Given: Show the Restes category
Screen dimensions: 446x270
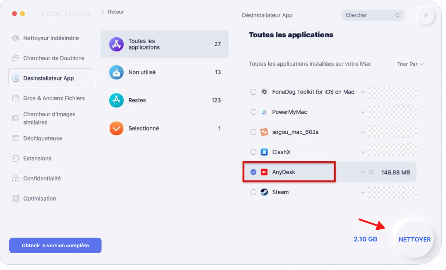Looking at the screenshot, I should coord(165,100).
